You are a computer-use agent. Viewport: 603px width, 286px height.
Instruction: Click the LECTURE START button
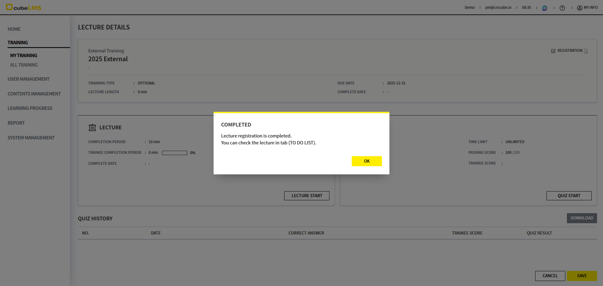[307, 196]
